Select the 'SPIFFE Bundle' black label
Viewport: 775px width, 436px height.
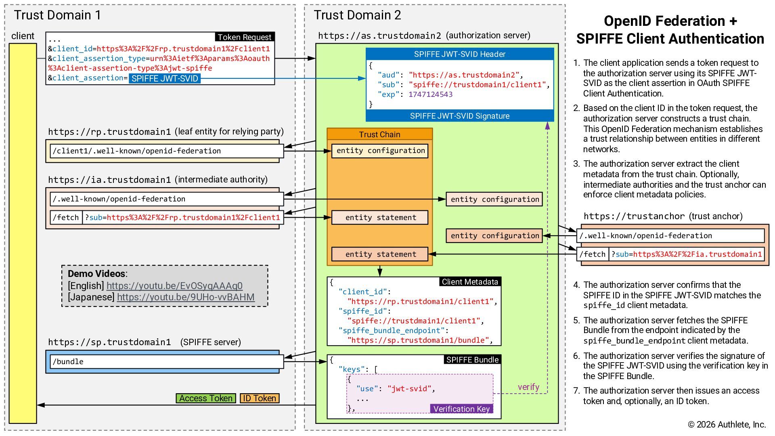coord(472,360)
